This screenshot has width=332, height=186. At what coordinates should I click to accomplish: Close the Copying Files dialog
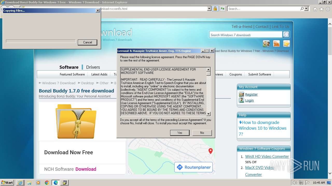click(x=98, y=11)
